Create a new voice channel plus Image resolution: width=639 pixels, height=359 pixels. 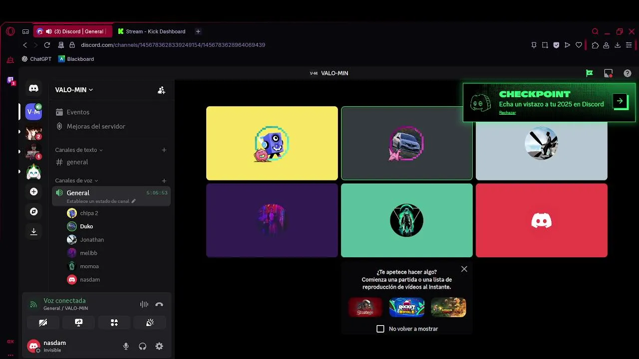tap(164, 180)
